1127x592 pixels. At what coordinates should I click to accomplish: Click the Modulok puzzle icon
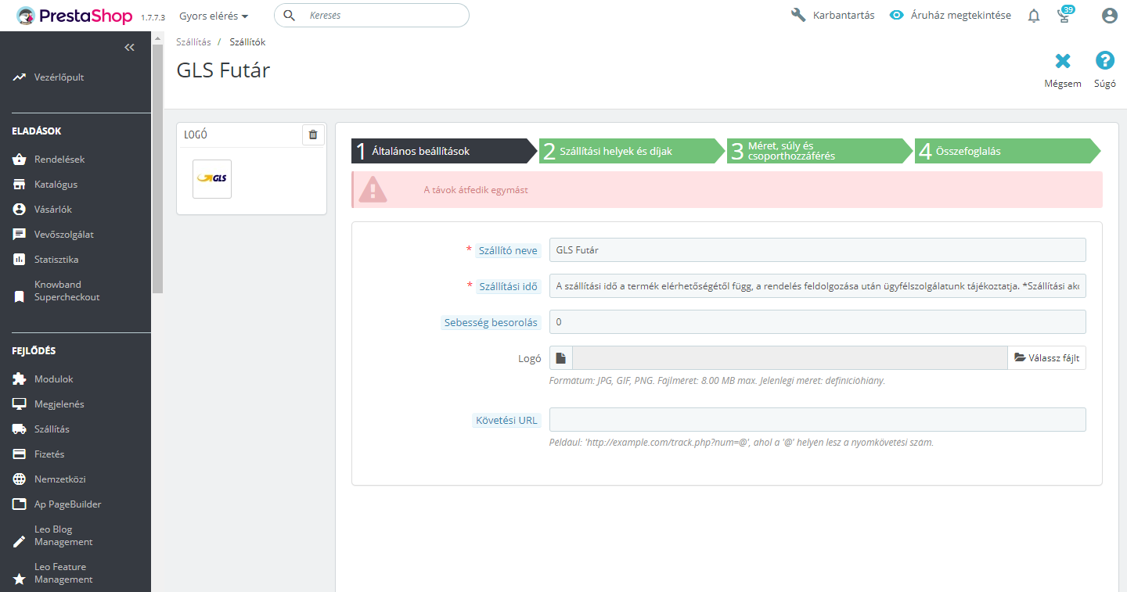[x=19, y=379]
